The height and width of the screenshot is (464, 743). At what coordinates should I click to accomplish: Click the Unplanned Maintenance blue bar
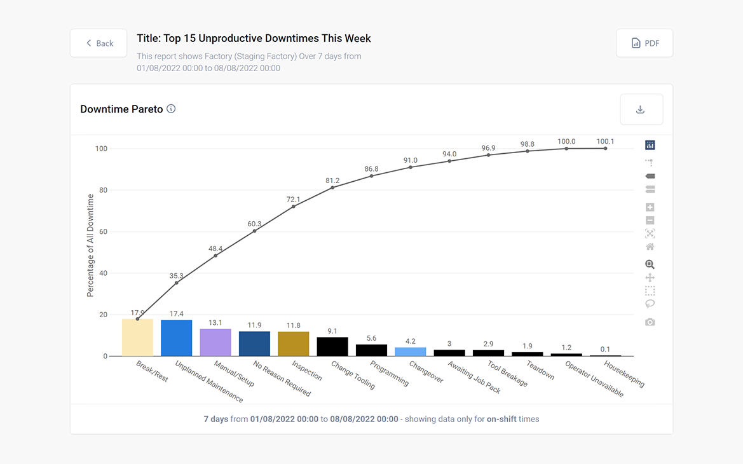click(x=176, y=338)
